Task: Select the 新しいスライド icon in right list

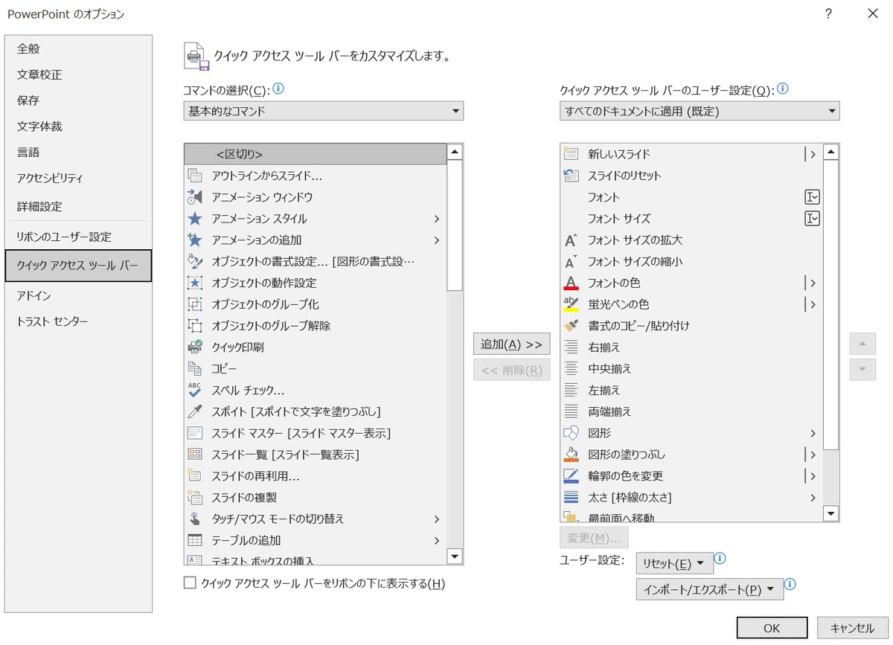Action: 571,154
